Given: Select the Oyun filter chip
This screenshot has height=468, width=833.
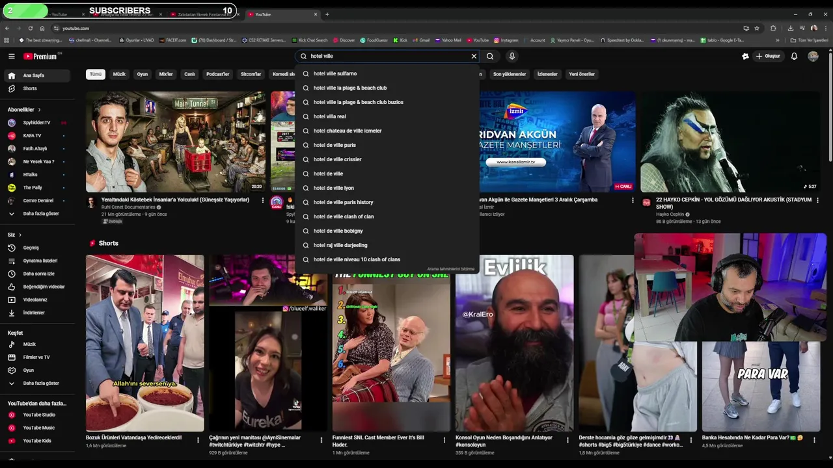Looking at the screenshot, I should click(143, 74).
